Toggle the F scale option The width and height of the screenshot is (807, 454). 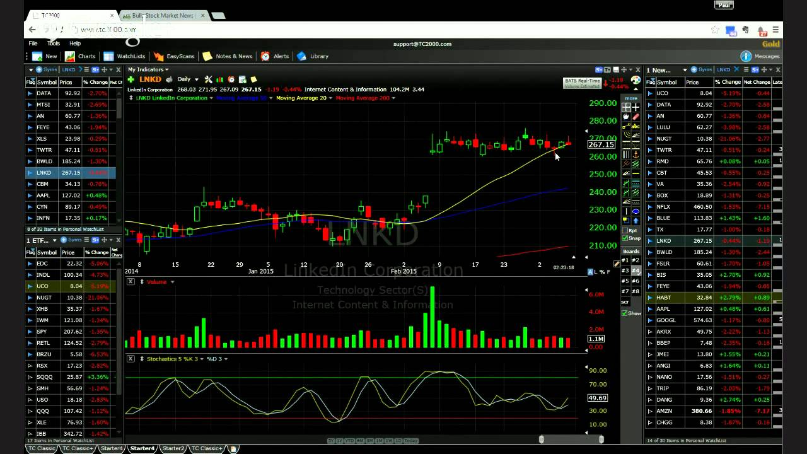pyautogui.click(x=608, y=272)
